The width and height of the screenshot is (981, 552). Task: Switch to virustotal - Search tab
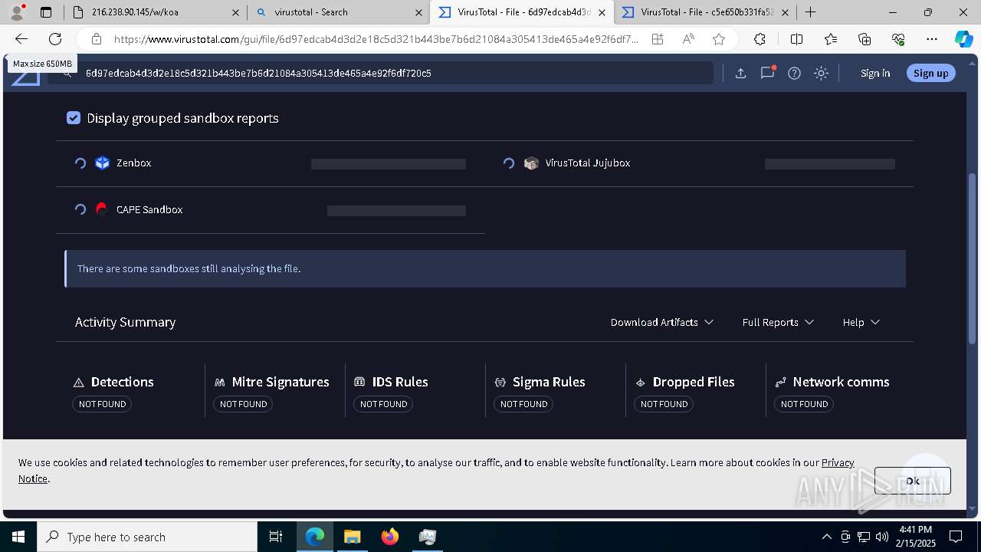coord(337,12)
